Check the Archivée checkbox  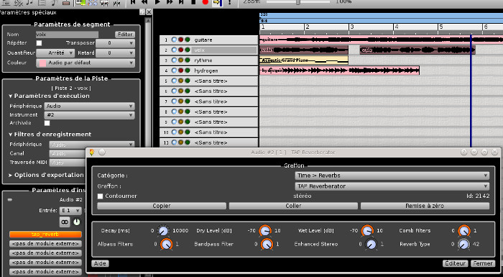pyautogui.click(x=47, y=123)
